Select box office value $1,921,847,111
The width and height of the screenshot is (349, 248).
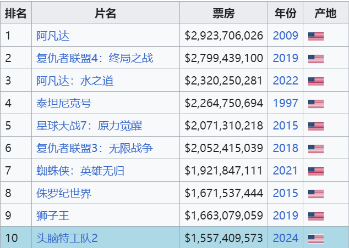(x=223, y=171)
